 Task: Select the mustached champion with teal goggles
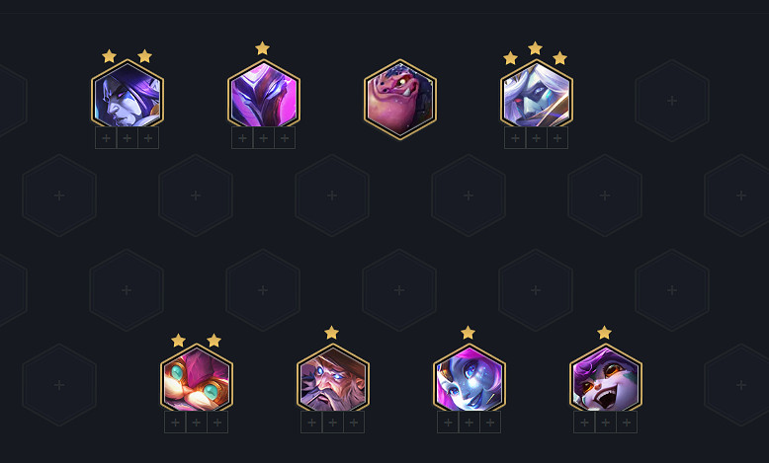coord(197,379)
